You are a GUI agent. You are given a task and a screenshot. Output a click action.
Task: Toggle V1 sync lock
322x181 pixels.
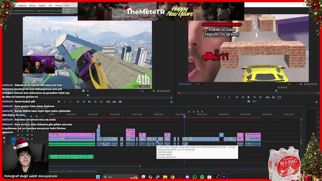[28, 139]
